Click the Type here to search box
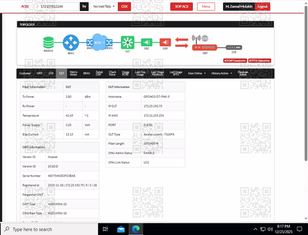 [49, 229]
